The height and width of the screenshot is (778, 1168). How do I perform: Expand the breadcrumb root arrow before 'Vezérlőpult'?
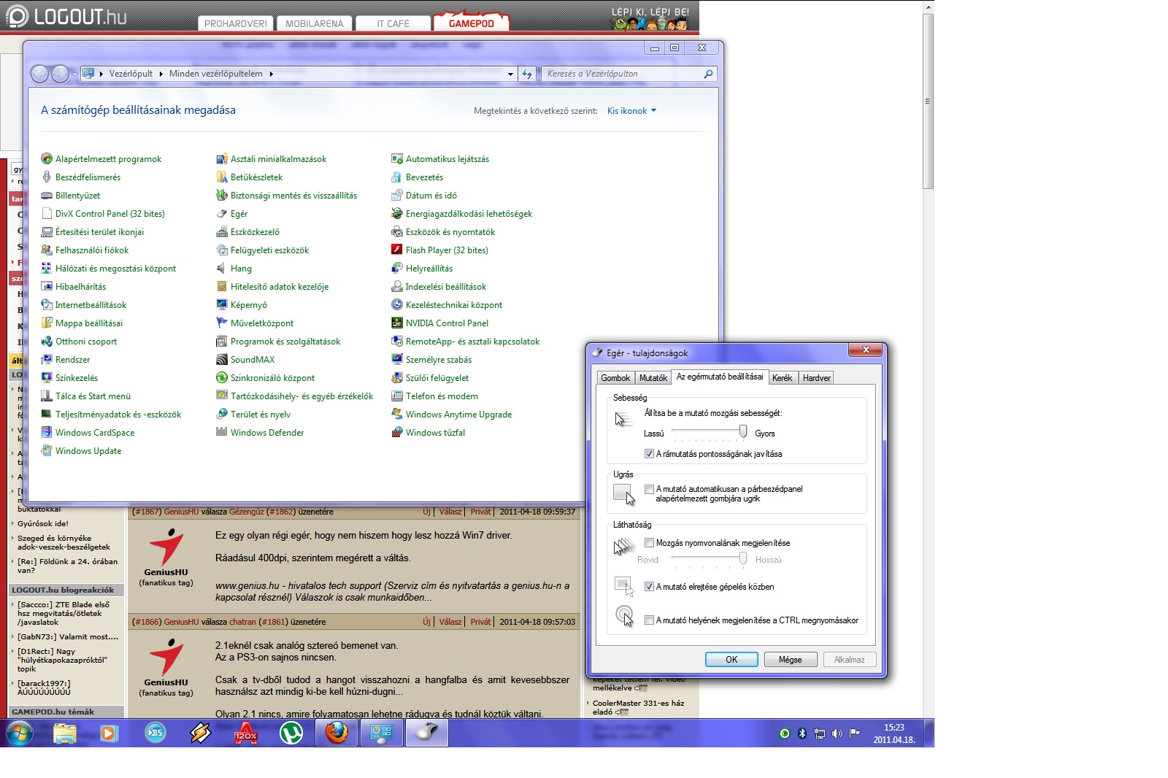[x=101, y=74]
